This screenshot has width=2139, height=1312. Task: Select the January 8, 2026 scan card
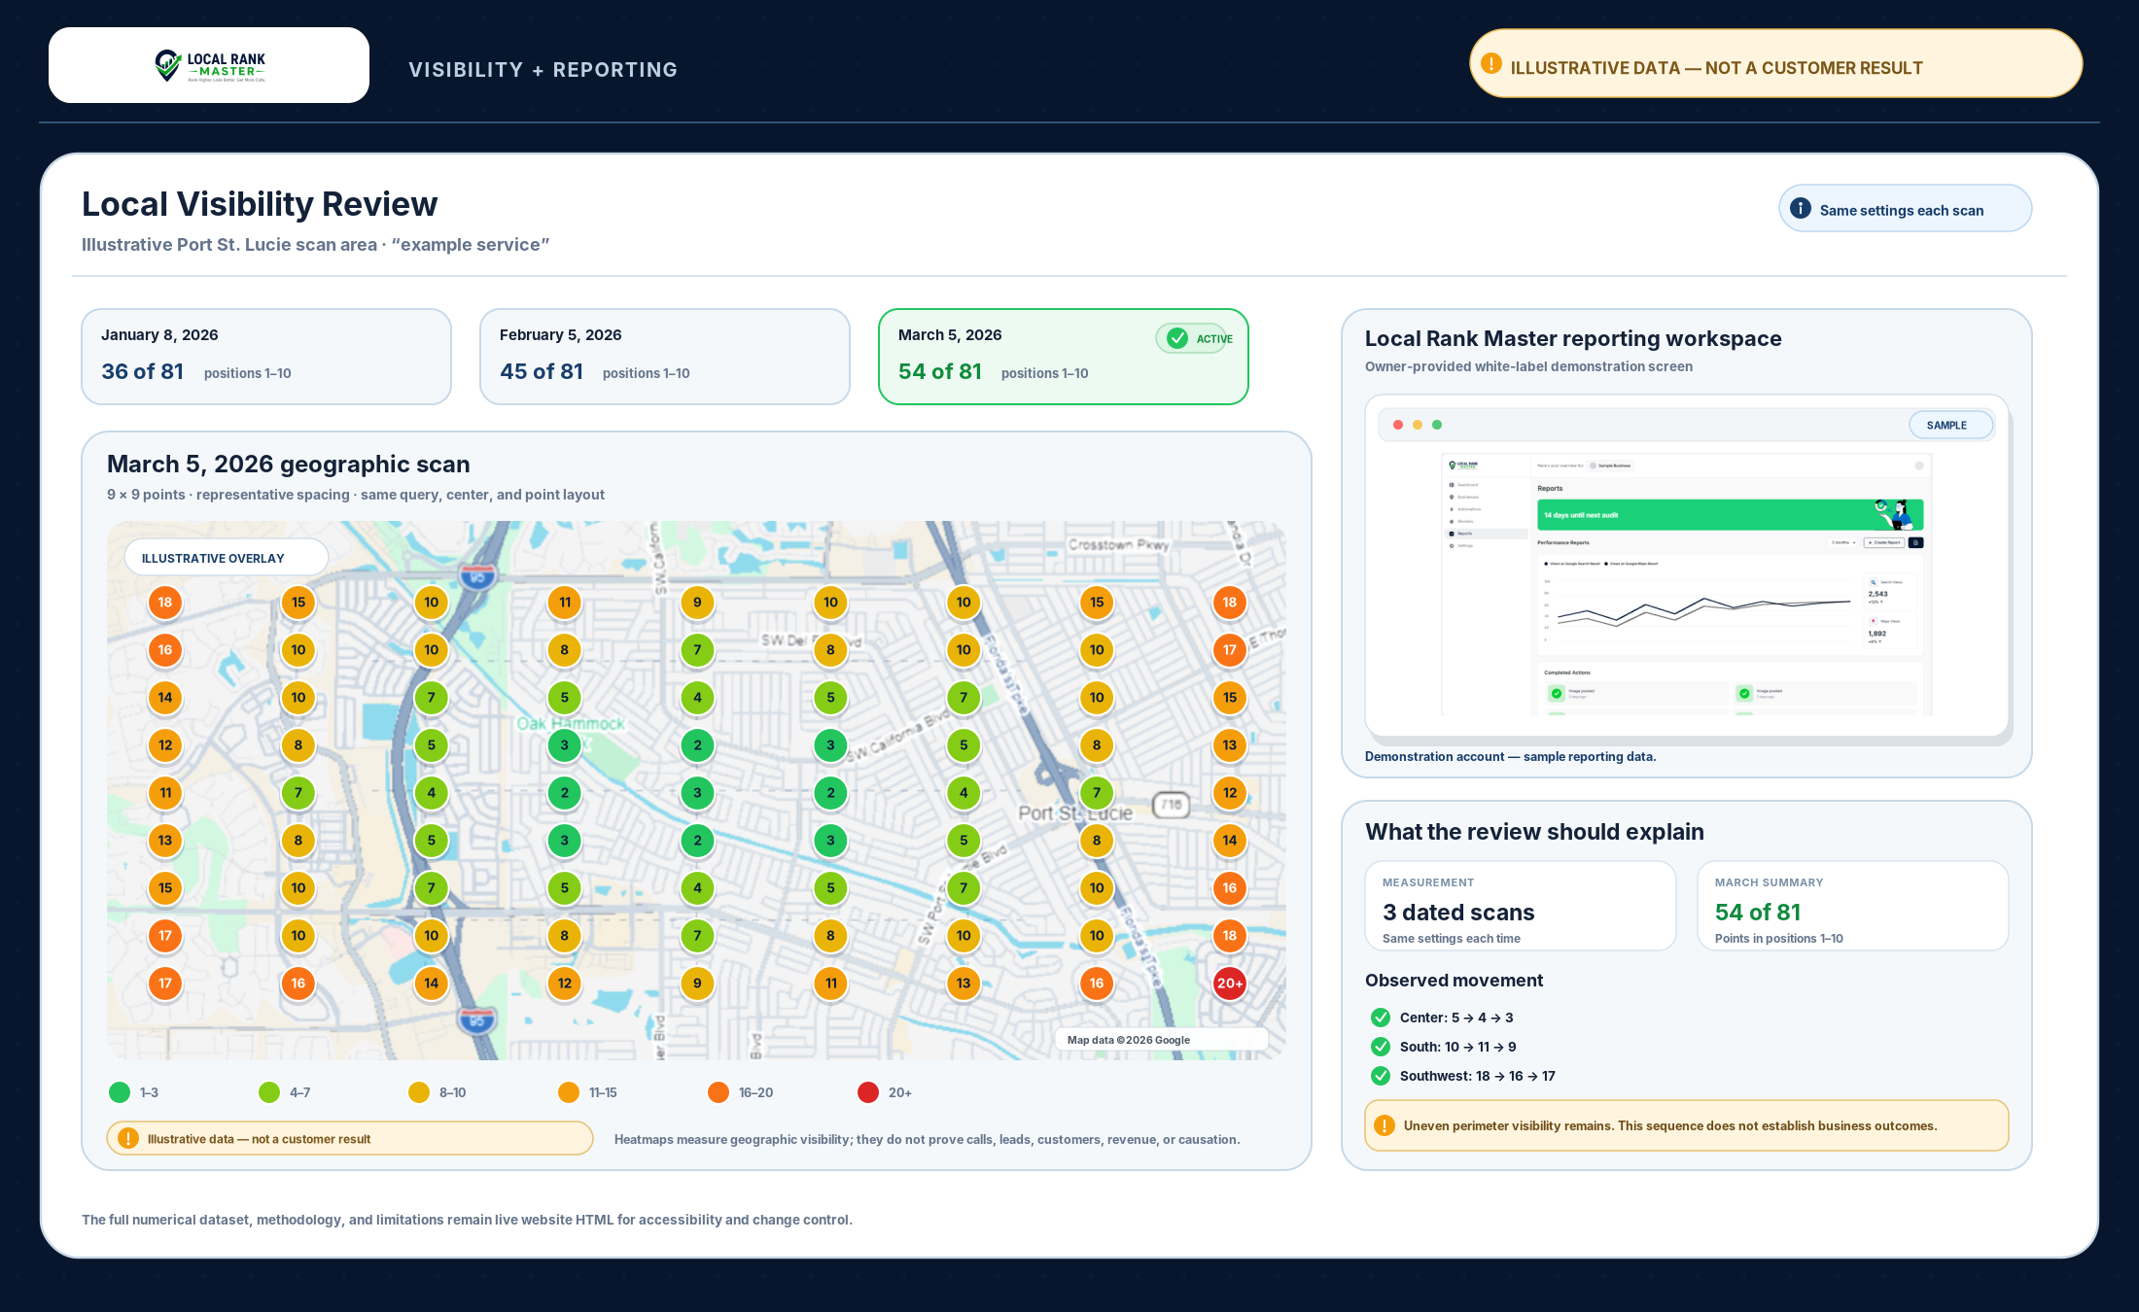[266, 356]
